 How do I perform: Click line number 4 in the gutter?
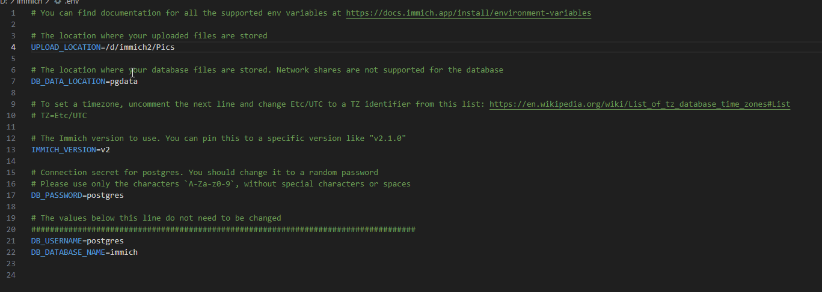[13, 47]
